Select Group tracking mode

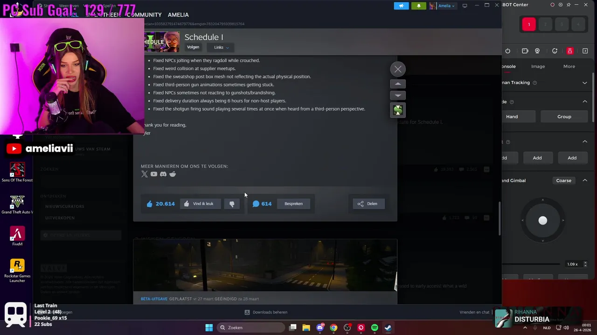pyautogui.click(x=564, y=117)
